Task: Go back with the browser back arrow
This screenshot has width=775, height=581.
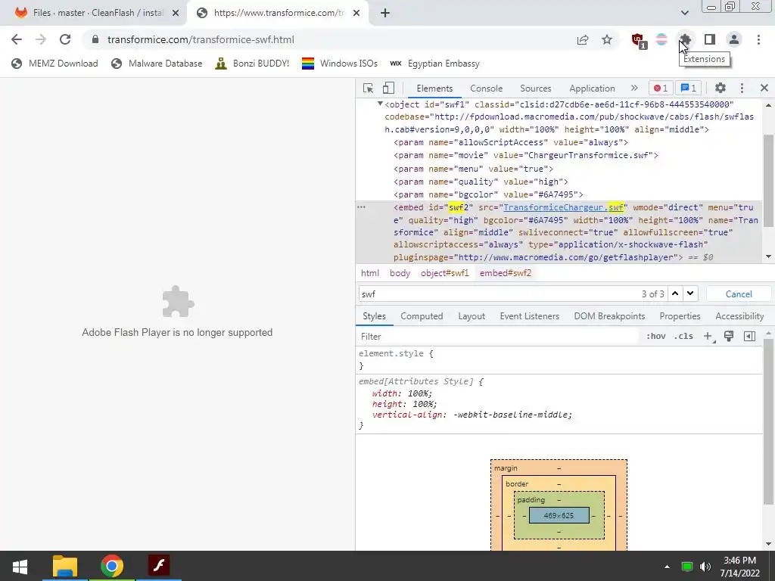Action: coord(17,39)
